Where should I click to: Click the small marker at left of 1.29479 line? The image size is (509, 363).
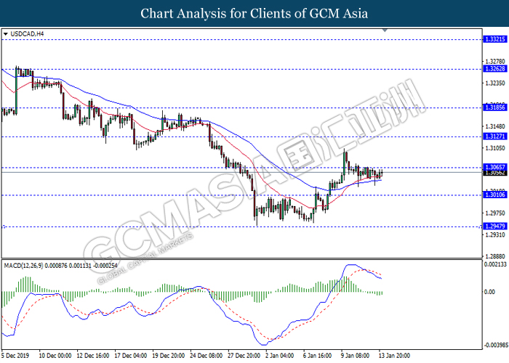[4, 227]
